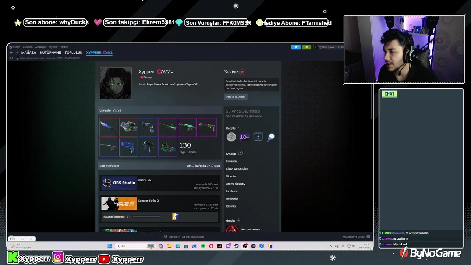This screenshot has width=471, height=265.
Task: Open Microsoft Edge from the taskbar
Action: [x=177, y=246]
